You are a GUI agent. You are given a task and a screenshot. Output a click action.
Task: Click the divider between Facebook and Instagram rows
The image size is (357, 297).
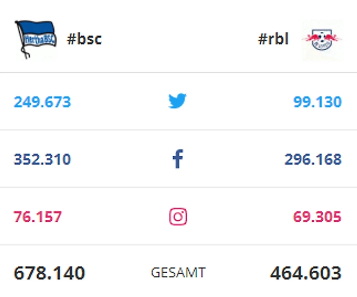[x=178, y=188]
